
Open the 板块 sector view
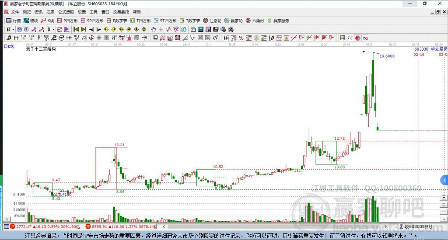(x=31, y=21)
